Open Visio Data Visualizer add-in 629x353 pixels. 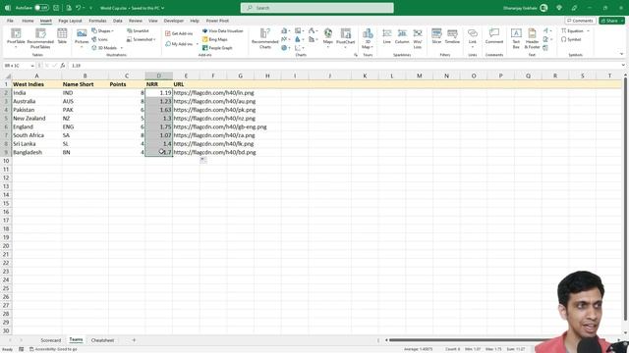pos(223,30)
